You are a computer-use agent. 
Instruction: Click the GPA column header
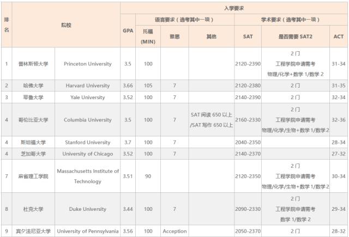click(x=128, y=31)
